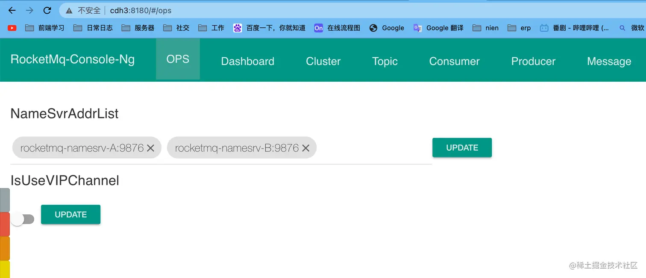This screenshot has width=646, height=278.
Task: Open the 百度一下，你就知道 bookmark
Action: coord(269,28)
